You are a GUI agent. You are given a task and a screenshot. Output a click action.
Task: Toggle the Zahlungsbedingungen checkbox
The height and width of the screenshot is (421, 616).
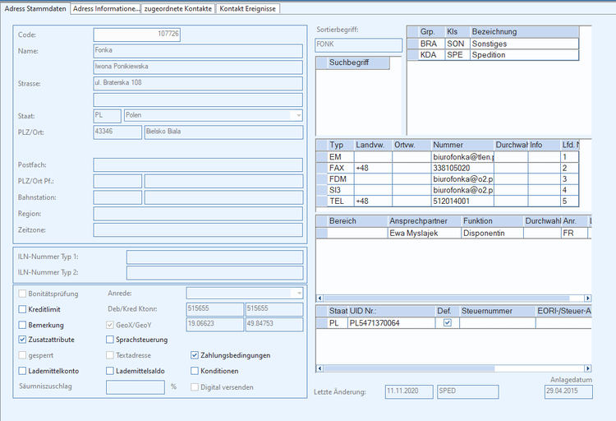[195, 355]
